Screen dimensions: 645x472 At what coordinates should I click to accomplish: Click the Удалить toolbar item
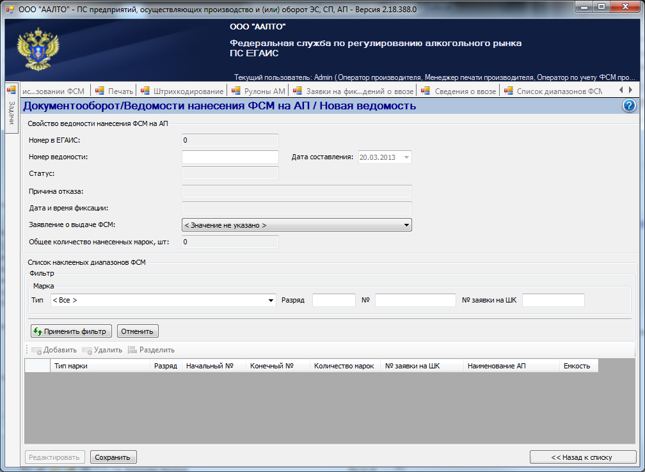click(102, 350)
